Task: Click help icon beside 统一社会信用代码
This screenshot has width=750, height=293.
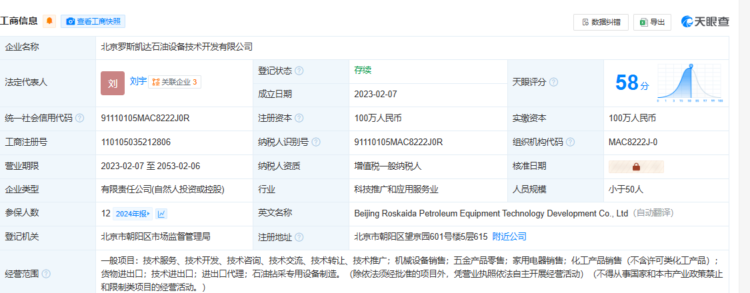Action: (x=80, y=118)
